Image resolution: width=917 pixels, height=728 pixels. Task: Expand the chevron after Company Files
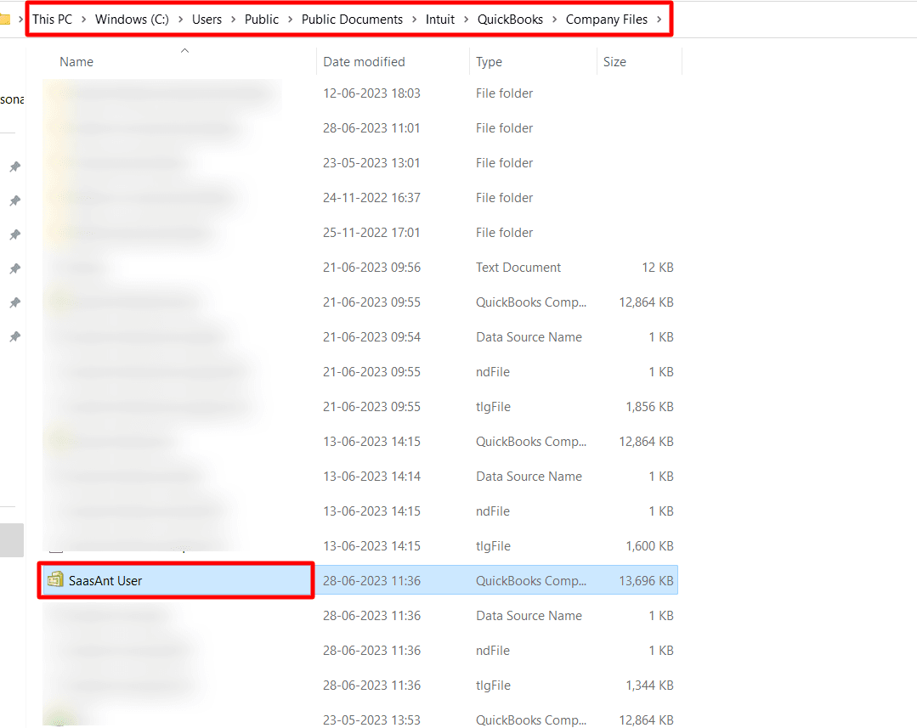659,20
